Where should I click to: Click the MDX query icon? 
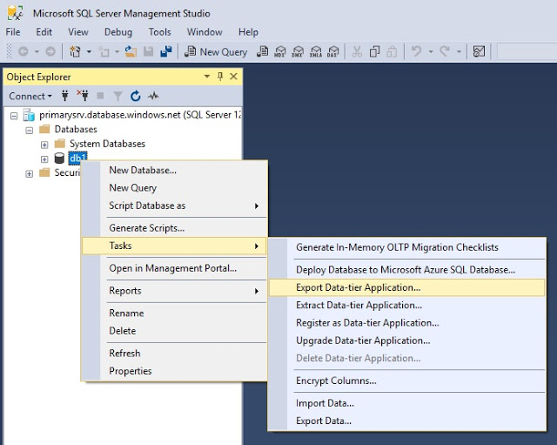280,52
